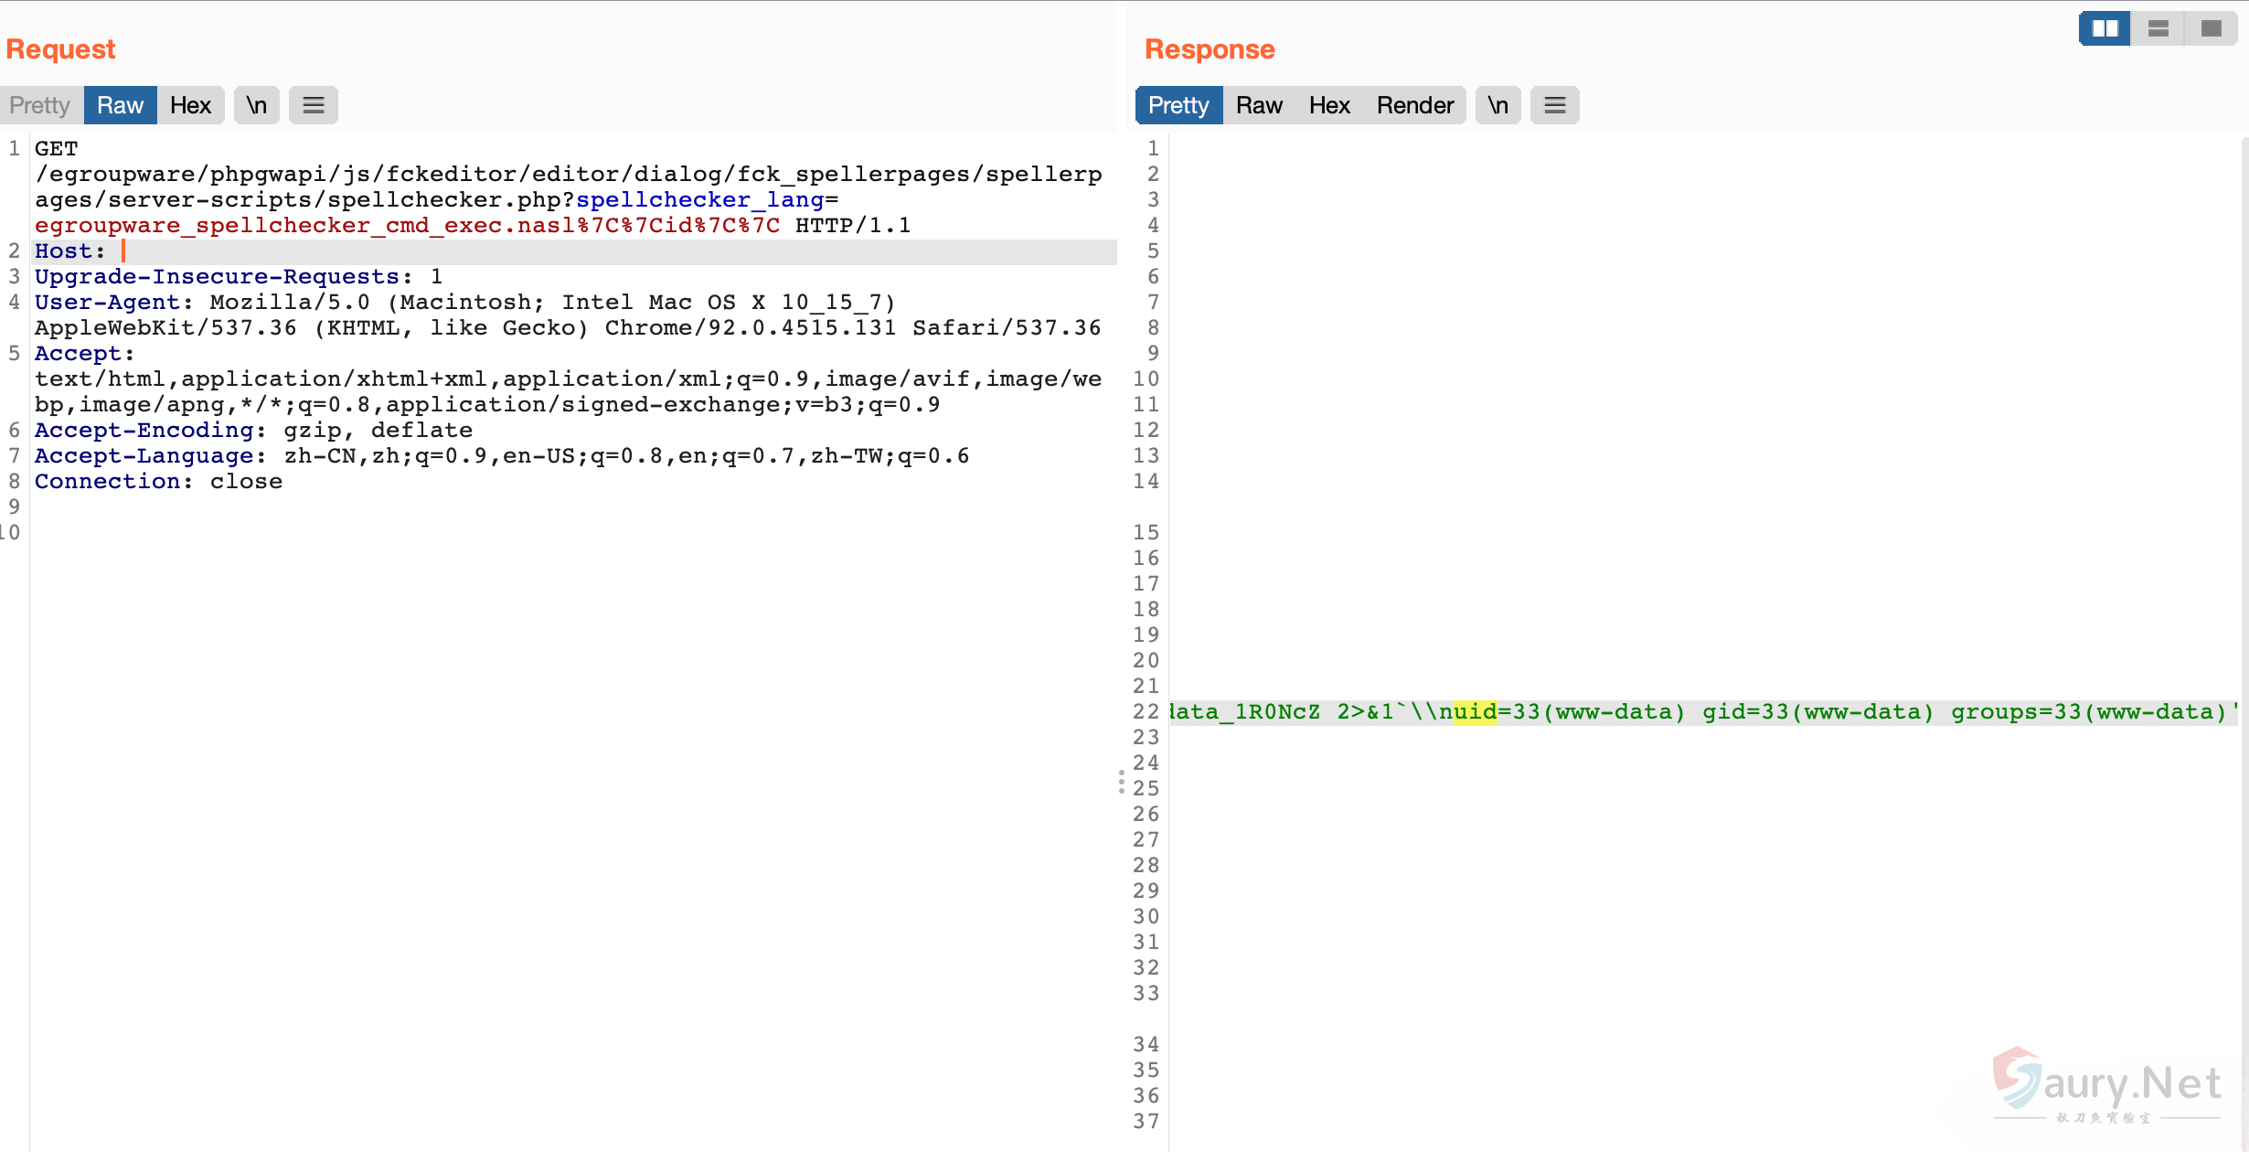Click the highlighted uid match in response
The height and width of the screenshot is (1152, 2249).
click(1474, 712)
